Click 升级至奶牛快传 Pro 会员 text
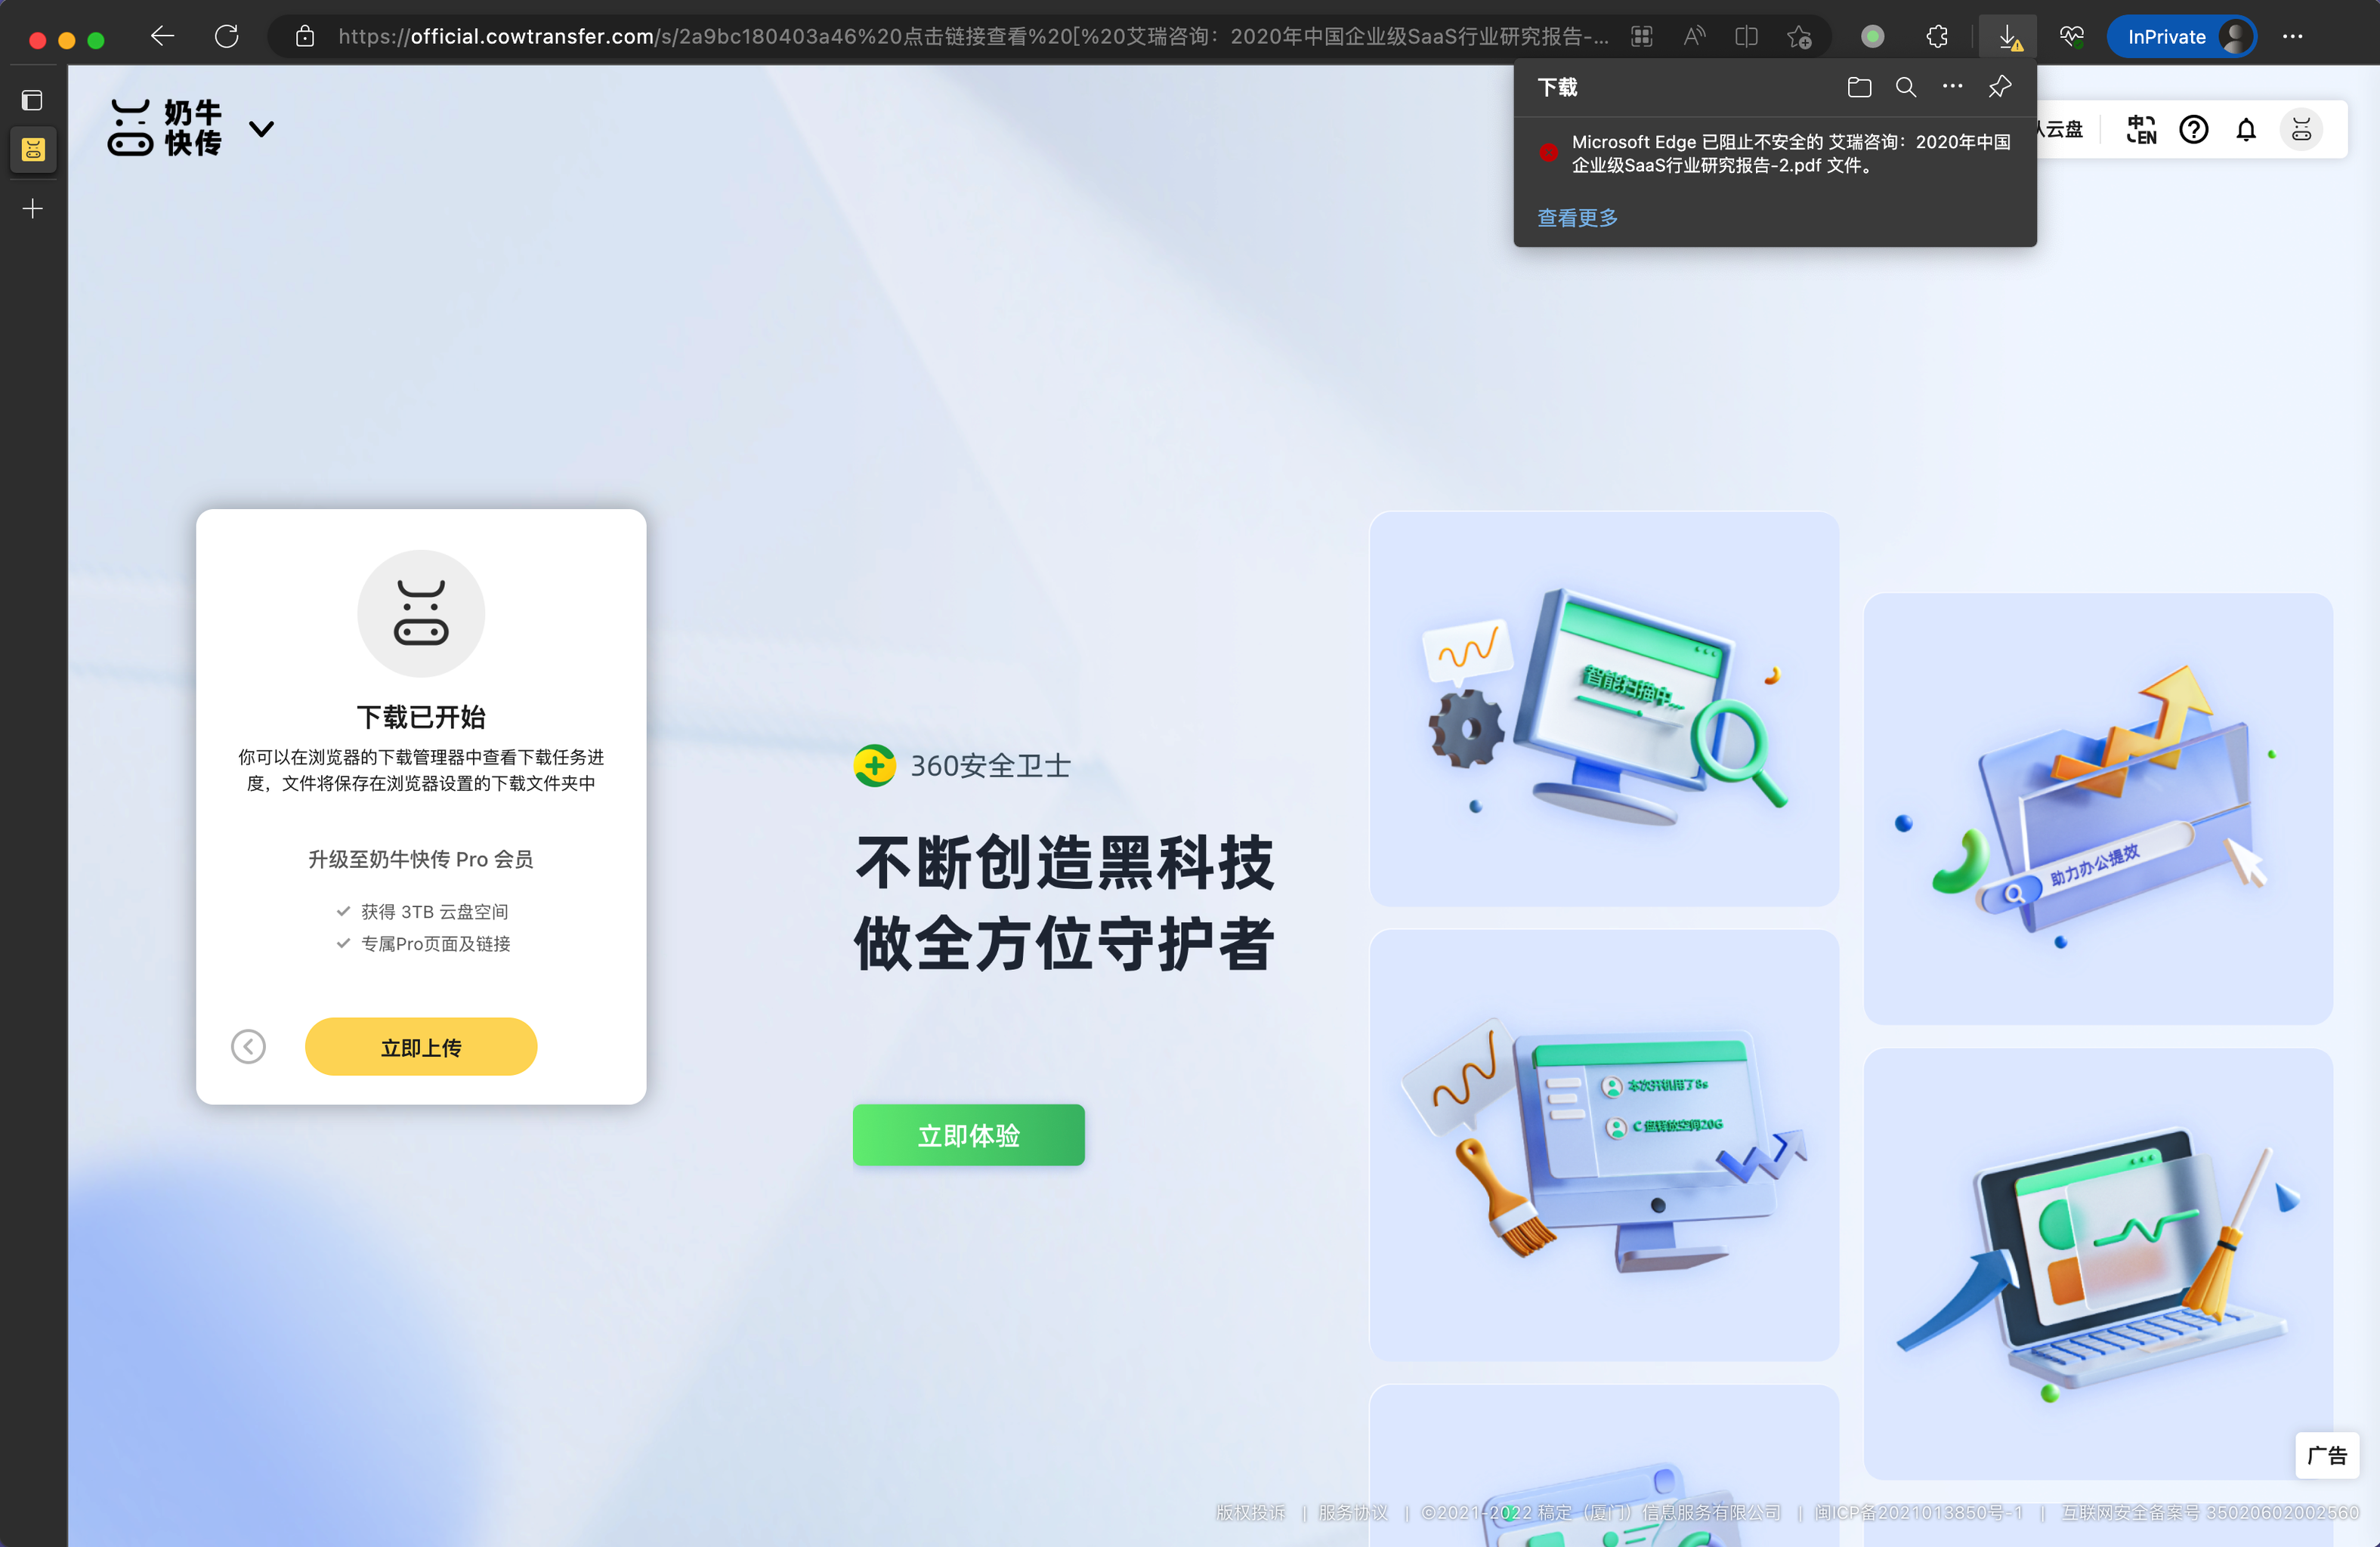Viewport: 2380px width, 1547px height. coord(420,859)
